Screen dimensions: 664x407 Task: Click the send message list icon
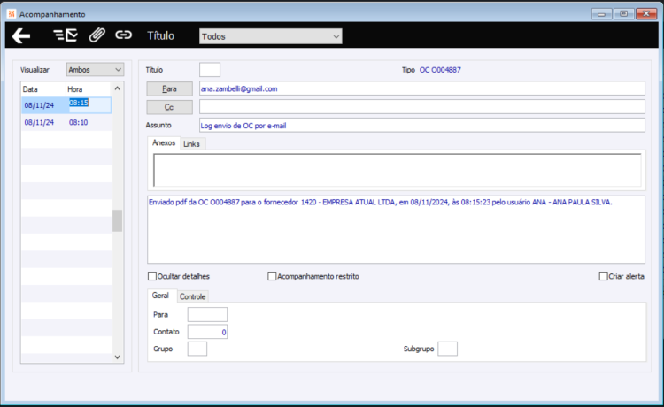click(x=66, y=35)
